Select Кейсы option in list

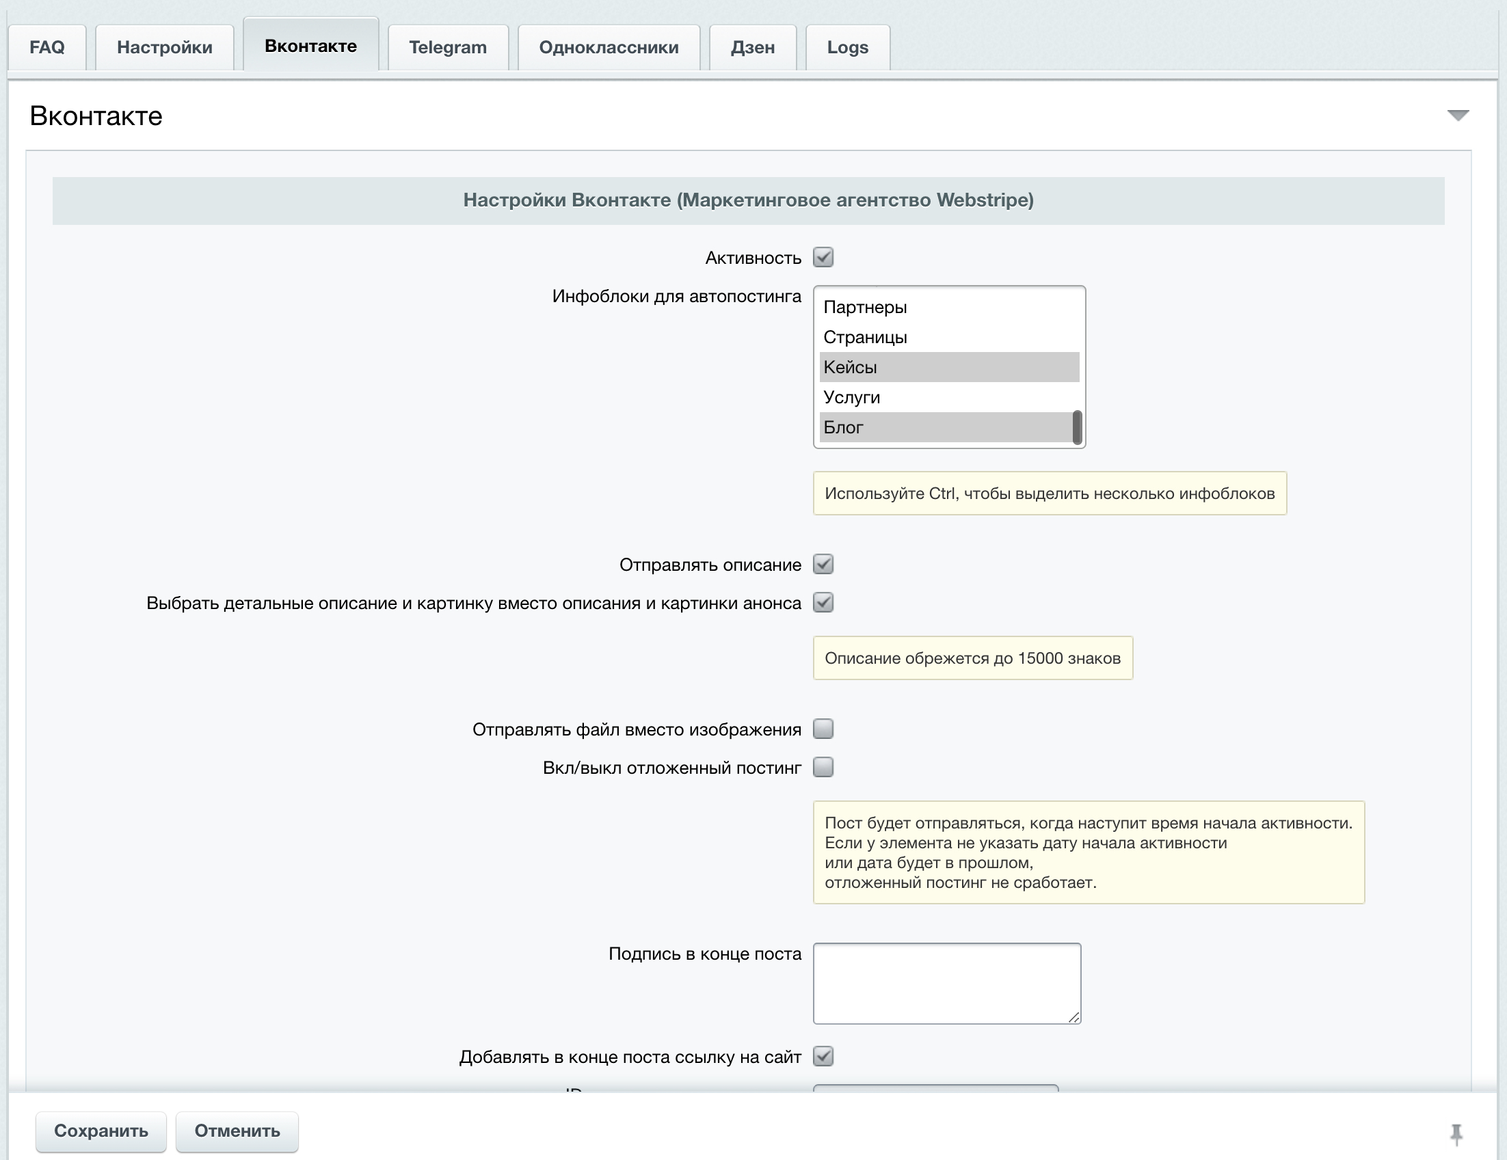850,367
